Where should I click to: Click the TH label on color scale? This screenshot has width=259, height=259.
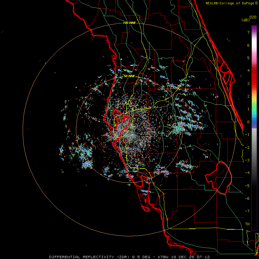247,224
